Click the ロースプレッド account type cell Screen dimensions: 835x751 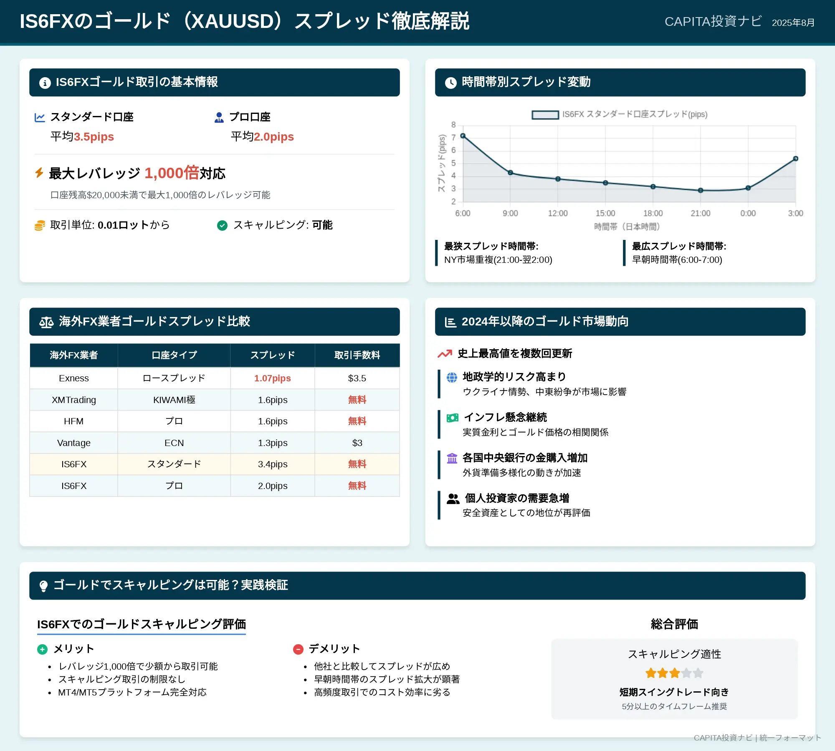(174, 378)
